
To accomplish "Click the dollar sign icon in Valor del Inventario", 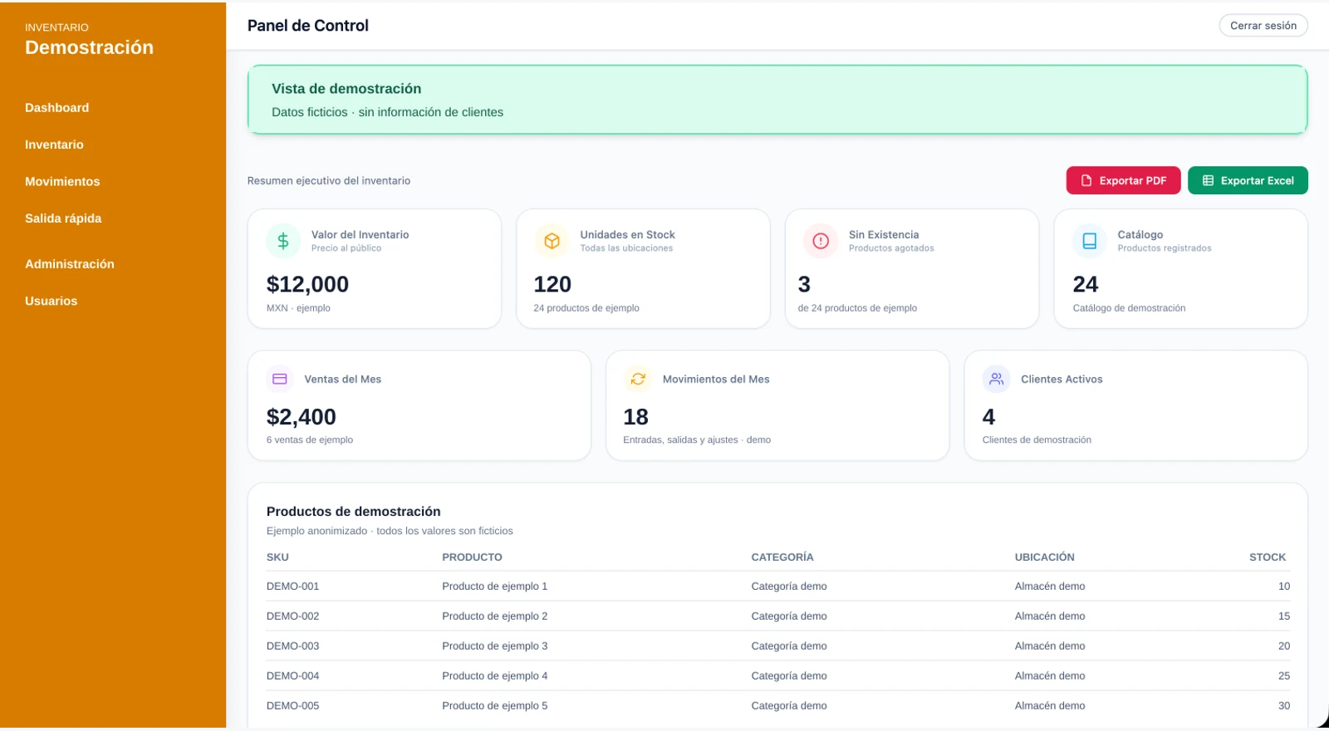I will pyautogui.click(x=283, y=241).
